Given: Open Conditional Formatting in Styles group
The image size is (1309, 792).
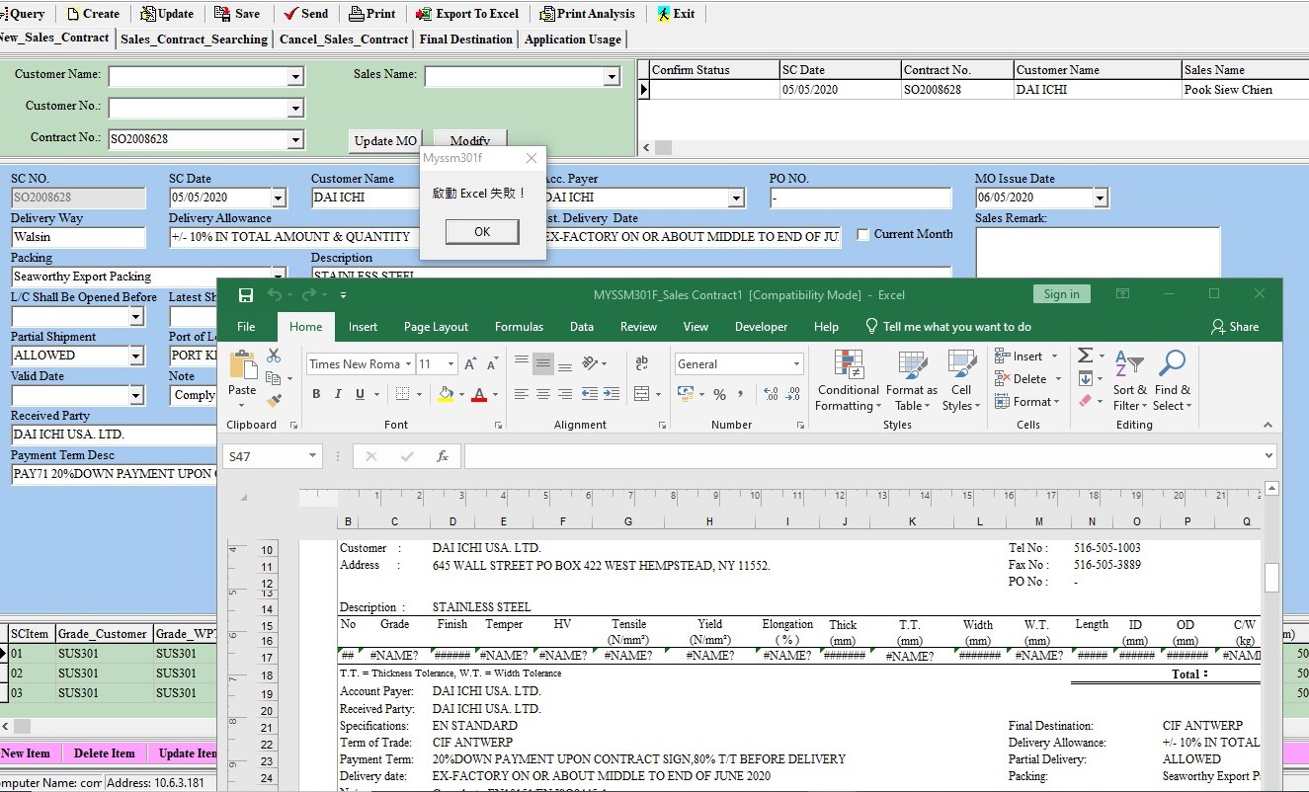Looking at the screenshot, I should (849, 380).
